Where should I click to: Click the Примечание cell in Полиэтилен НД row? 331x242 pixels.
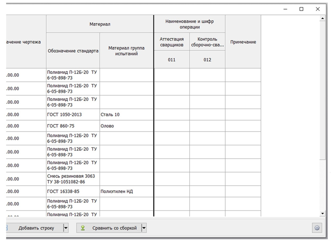pyautogui.click(x=243, y=191)
